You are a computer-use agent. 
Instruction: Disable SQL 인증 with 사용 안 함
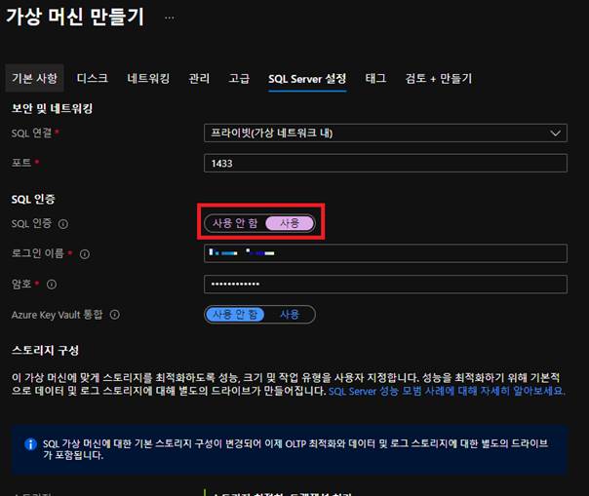(235, 223)
